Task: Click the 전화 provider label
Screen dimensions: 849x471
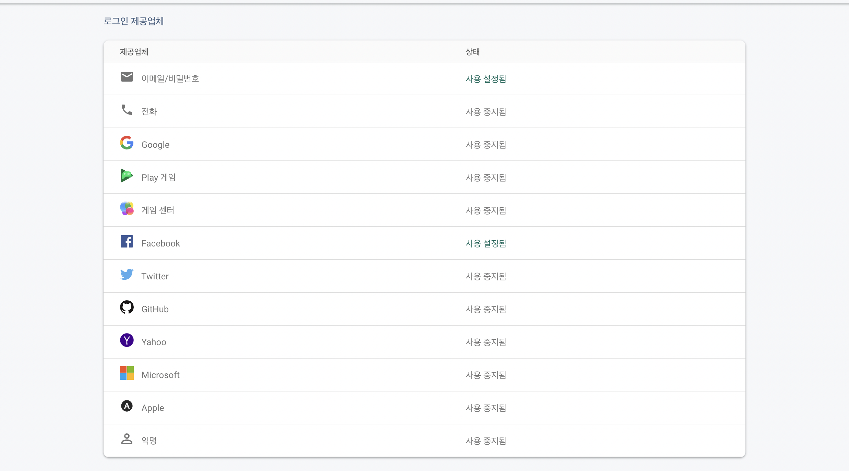Action: (149, 112)
